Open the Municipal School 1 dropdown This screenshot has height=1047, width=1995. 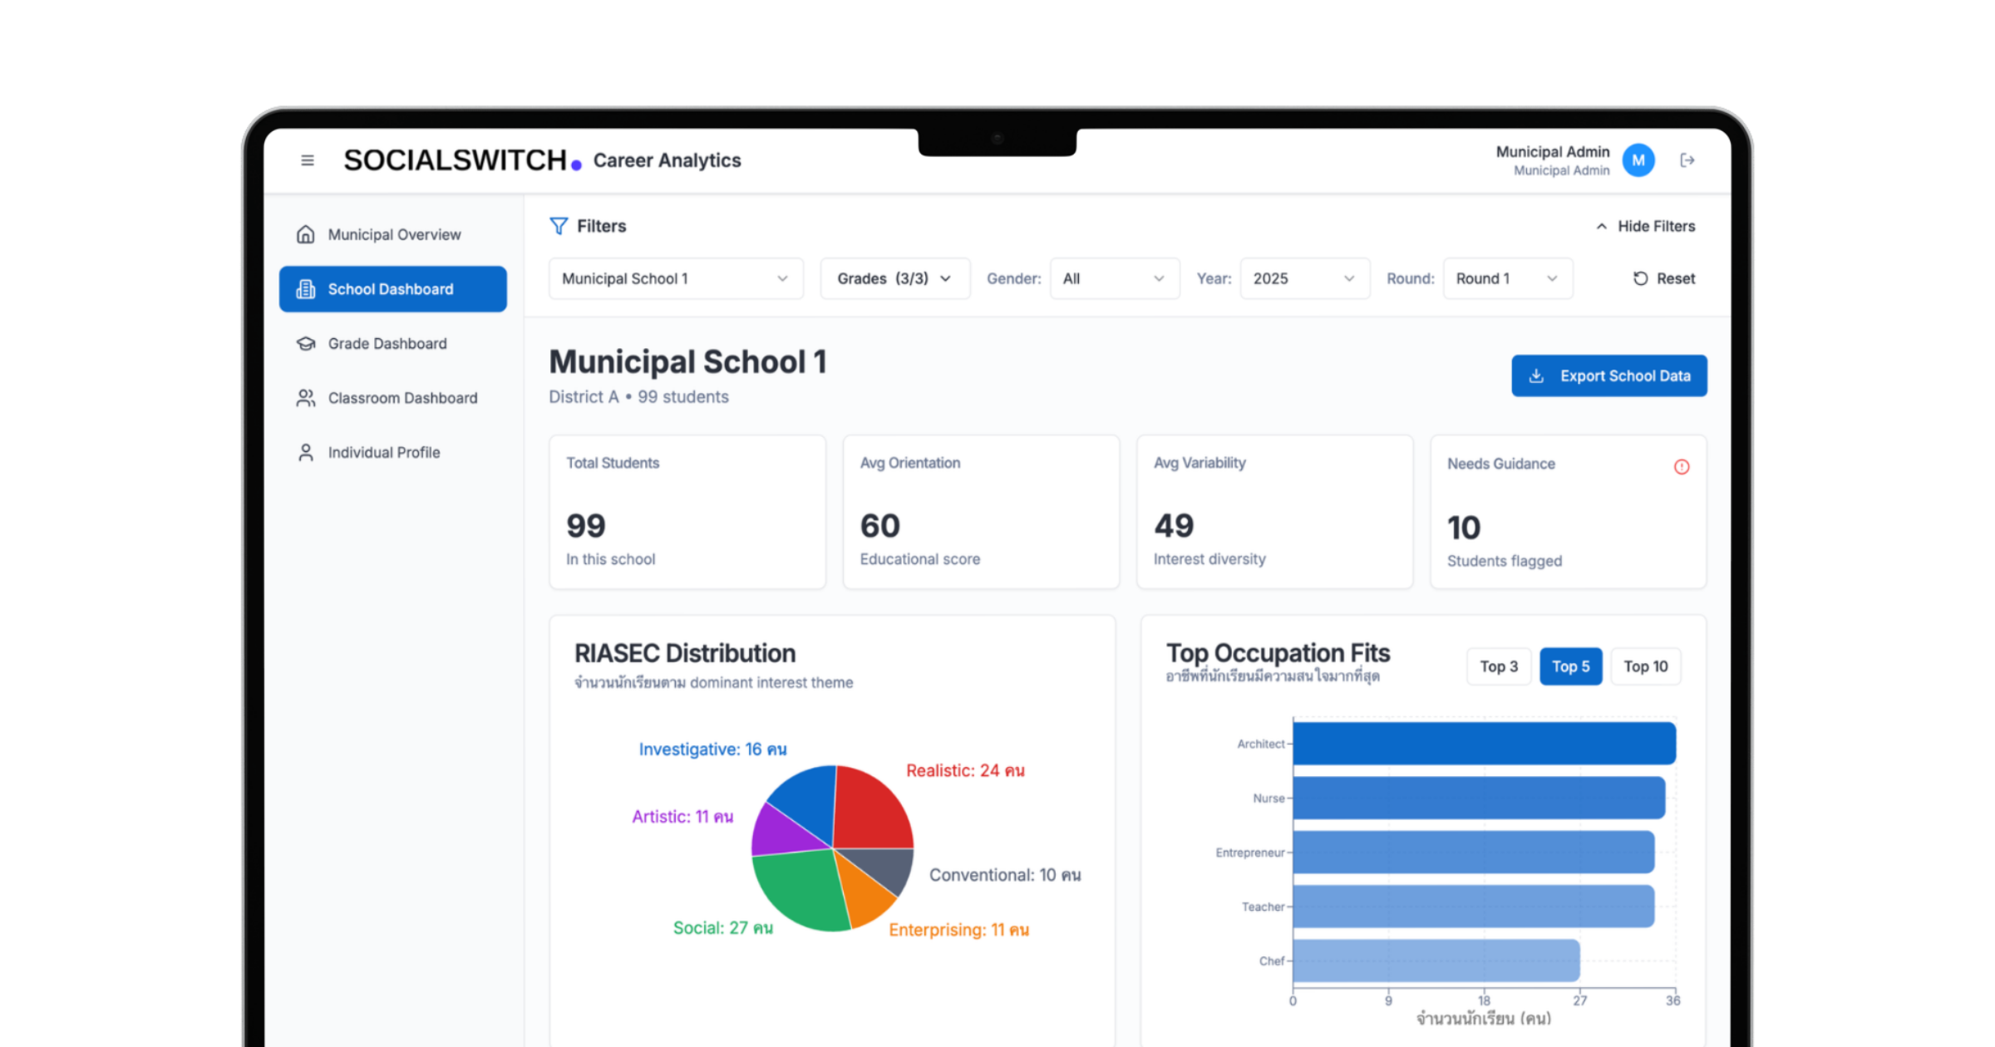click(x=675, y=278)
